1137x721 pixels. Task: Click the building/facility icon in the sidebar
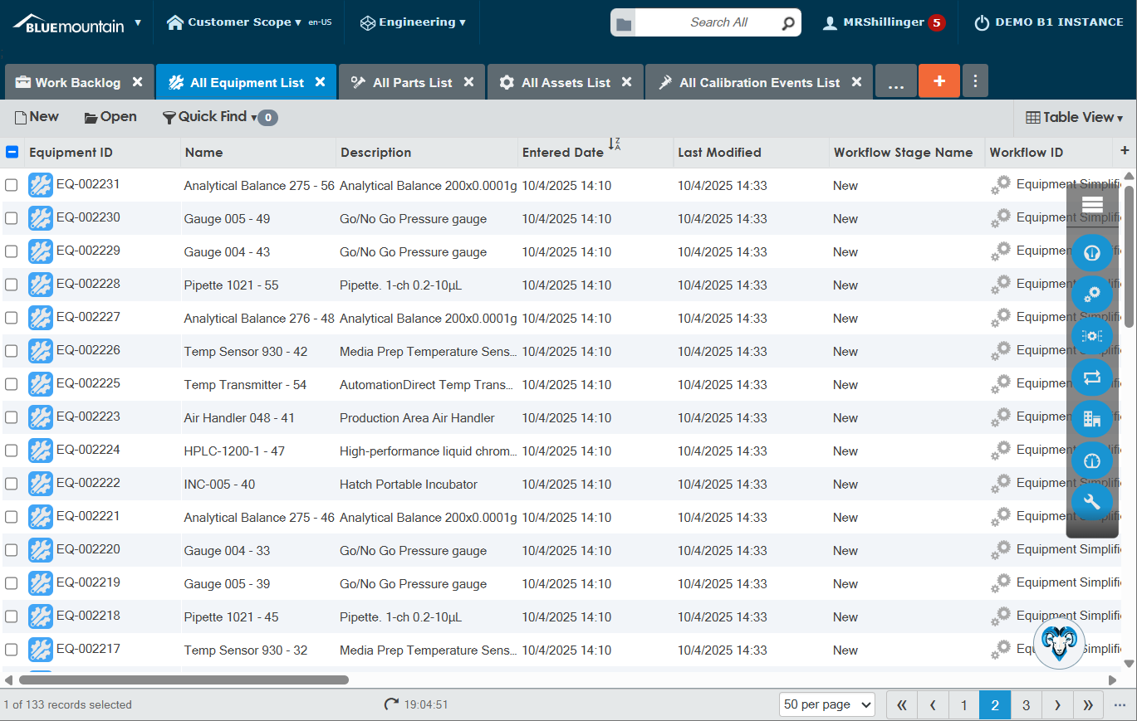1091,419
